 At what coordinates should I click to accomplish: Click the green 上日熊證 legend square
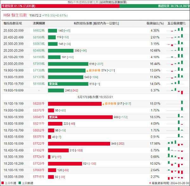tap(20, 183)
